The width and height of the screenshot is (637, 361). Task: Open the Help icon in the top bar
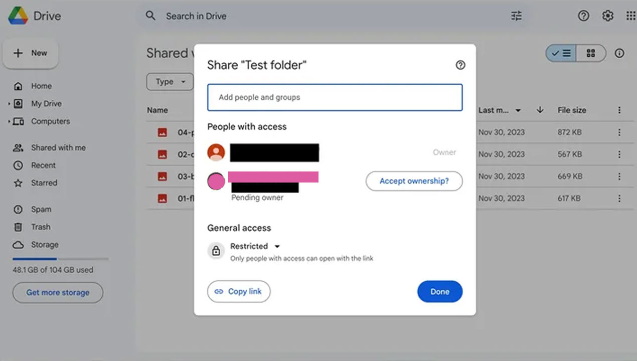point(583,16)
